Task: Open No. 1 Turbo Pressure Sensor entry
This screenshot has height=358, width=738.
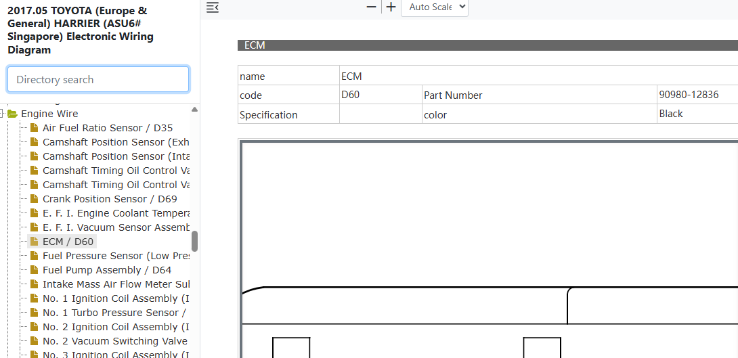Action: point(116,313)
